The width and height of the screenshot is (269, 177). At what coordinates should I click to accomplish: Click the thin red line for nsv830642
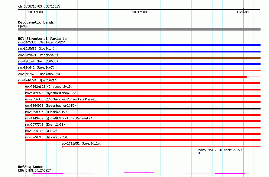pyautogui.click(x=139, y=70)
